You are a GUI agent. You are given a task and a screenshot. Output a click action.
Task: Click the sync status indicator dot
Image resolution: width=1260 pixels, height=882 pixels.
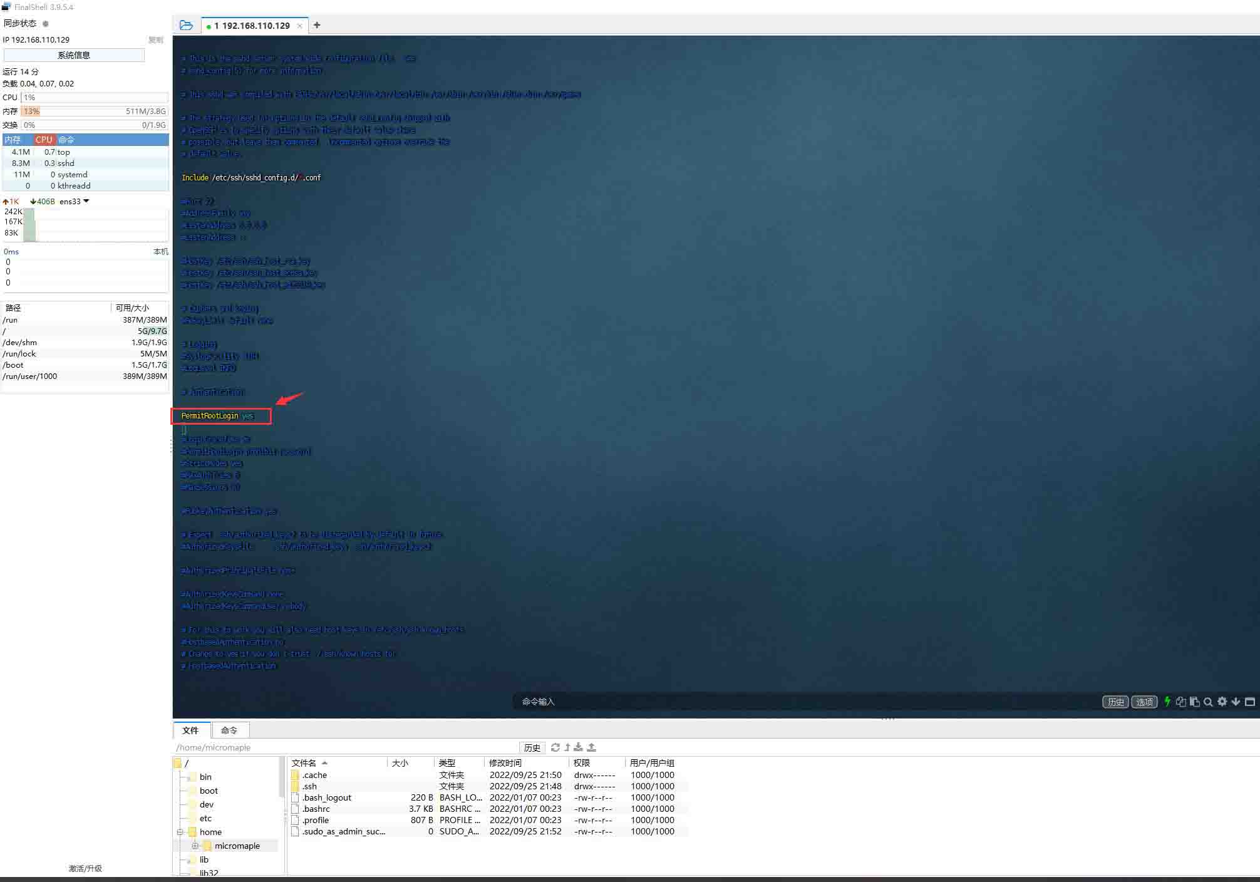point(46,24)
